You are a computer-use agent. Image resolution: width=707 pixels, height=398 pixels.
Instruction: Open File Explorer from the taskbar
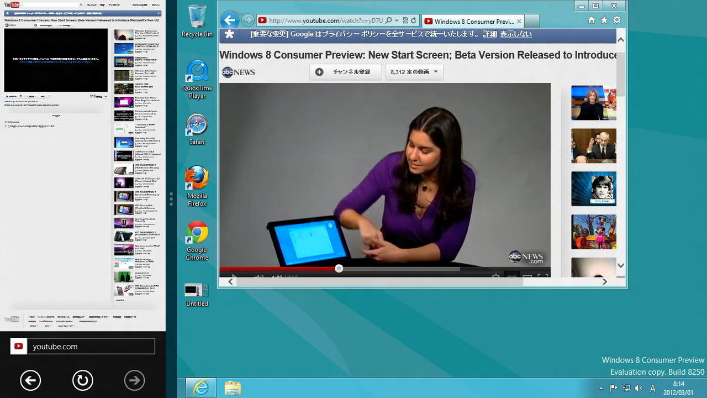tap(233, 388)
